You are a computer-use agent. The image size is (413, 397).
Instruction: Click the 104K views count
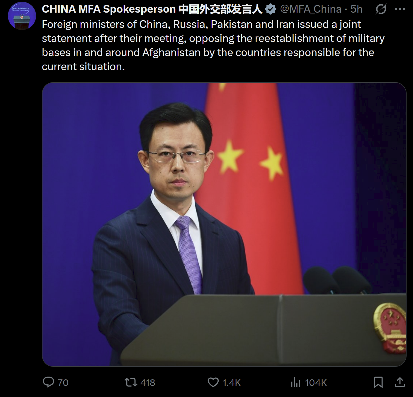(x=316, y=383)
